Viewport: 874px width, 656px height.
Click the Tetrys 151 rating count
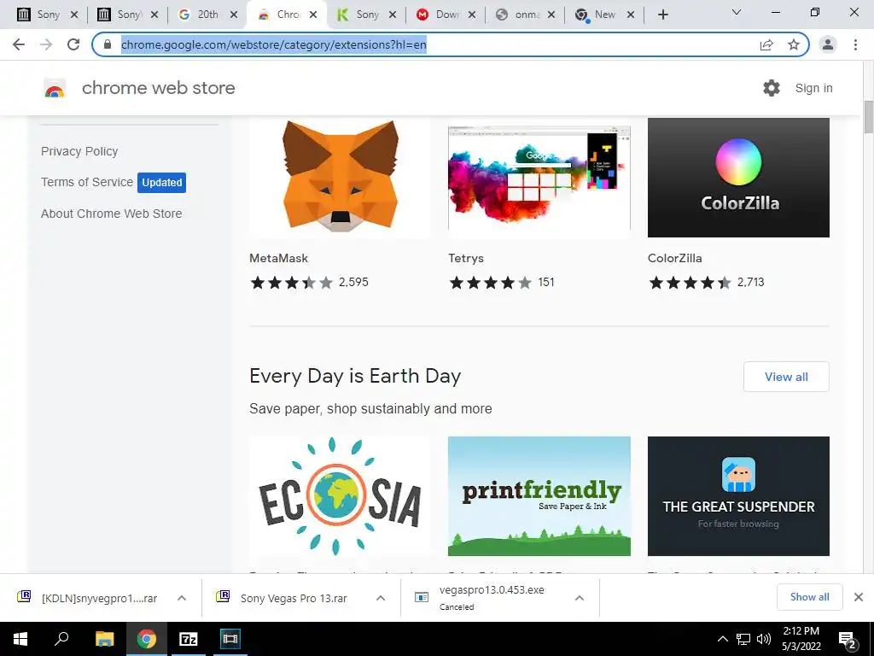[546, 282]
